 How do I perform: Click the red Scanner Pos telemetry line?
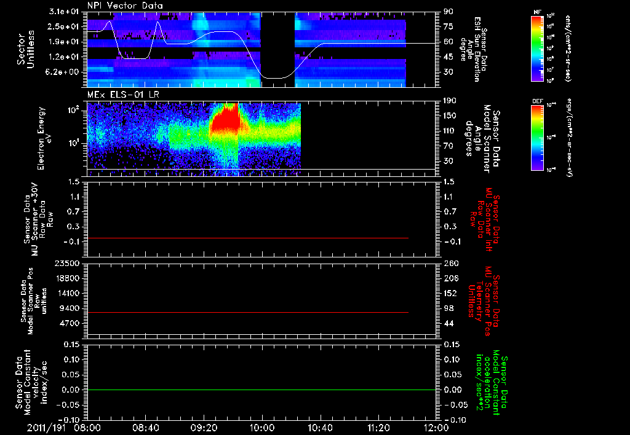[247, 312]
